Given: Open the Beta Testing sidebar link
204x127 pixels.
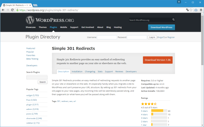Looking at the screenshot, I should tap(32, 59).
